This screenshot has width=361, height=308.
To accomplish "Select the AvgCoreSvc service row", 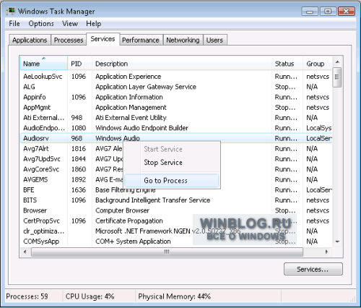I will click(x=176, y=169).
